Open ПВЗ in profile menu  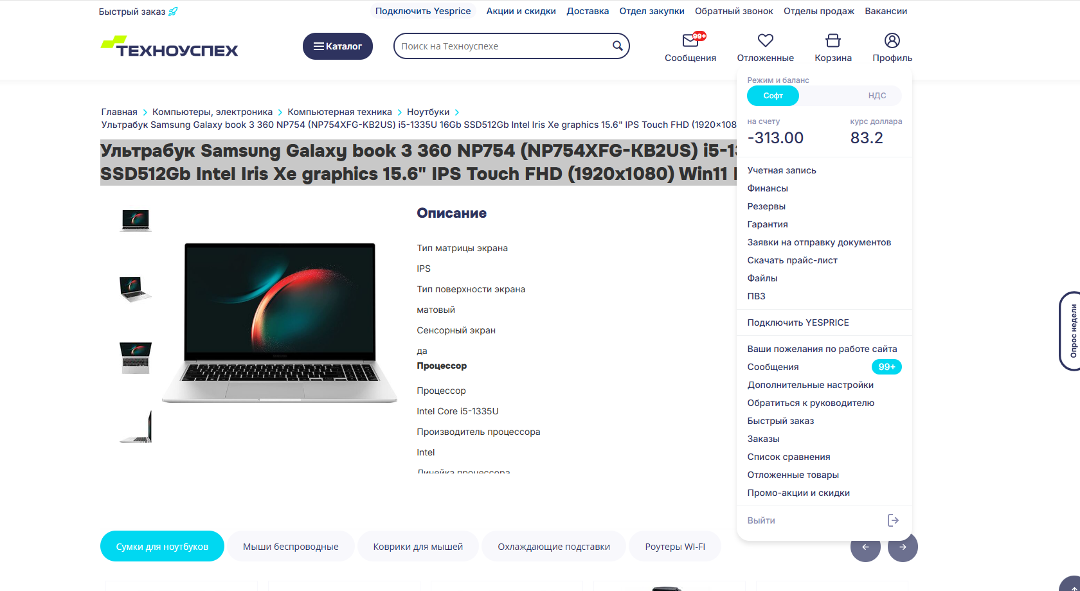tap(756, 296)
